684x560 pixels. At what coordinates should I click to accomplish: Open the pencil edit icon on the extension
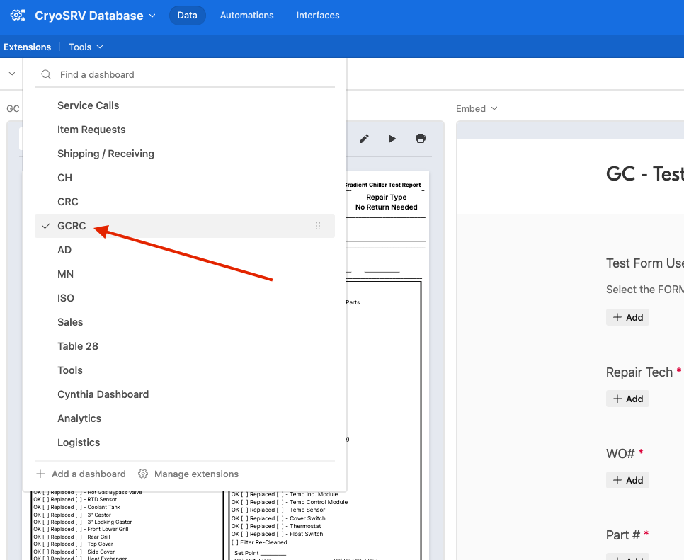(364, 139)
